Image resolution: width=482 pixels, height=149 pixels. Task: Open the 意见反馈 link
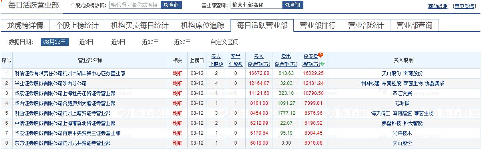tap(464, 6)
